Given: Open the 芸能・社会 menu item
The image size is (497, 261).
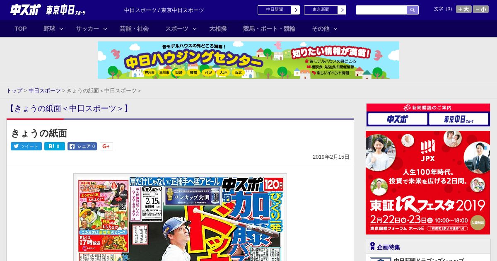Looking at the screenshot, I should 134,29.
